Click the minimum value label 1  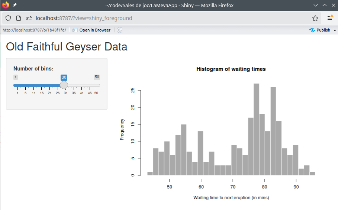16,77
